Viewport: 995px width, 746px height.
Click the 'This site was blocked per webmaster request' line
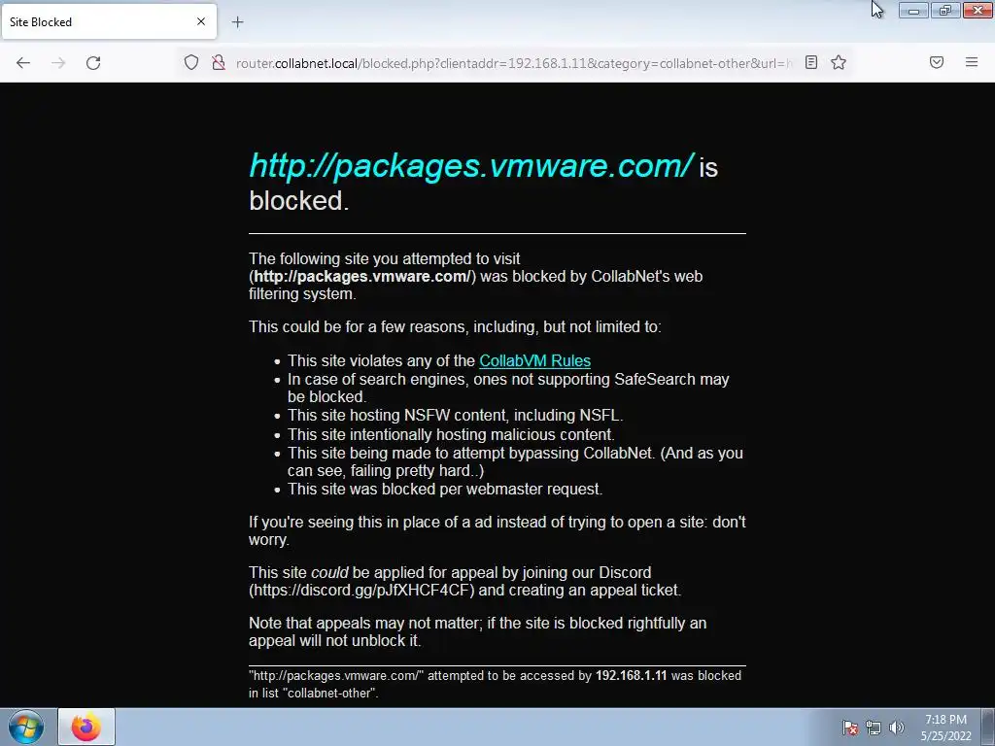pyautogui.click(x=445, y=490)
